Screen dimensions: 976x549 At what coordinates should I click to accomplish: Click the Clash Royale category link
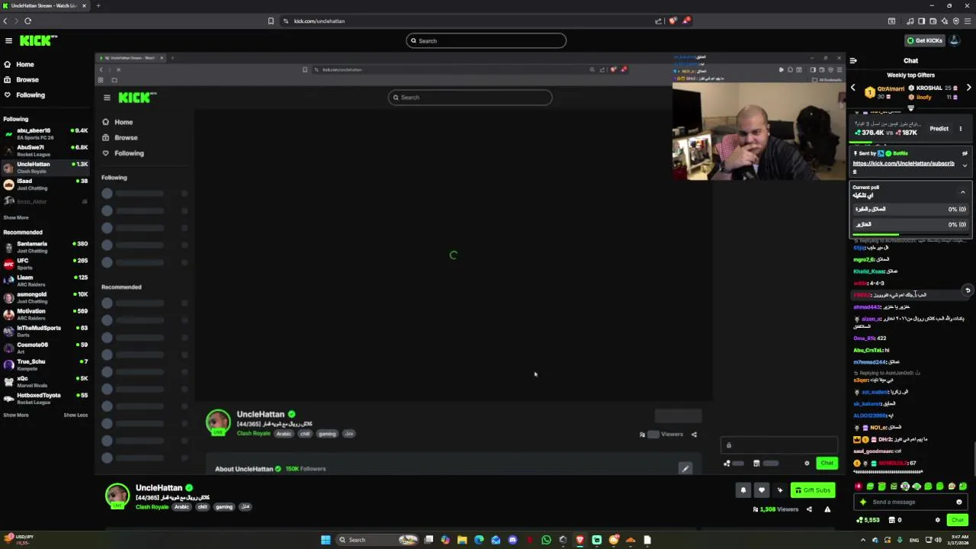(x=152, y=507)
